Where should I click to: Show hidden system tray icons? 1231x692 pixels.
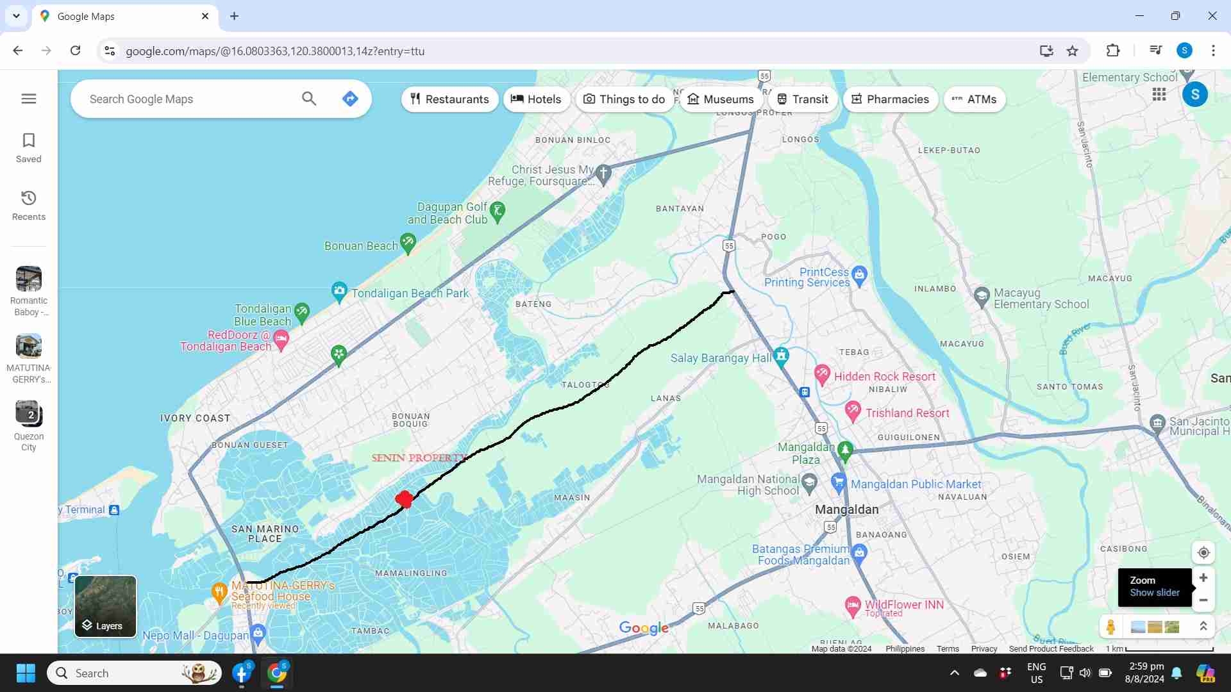(955, 673)
